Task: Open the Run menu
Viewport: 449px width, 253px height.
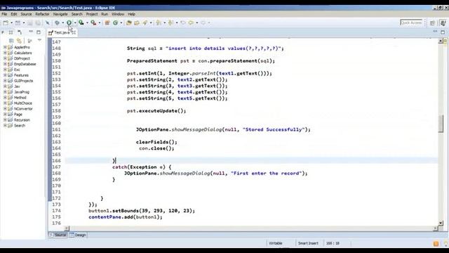Action: pyautogui.click(x=105, y=14)
